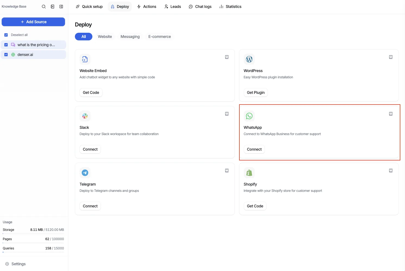The image size is (405, 271).
Task: Click the 'Website Embed' card title
Action: (93, 71)
